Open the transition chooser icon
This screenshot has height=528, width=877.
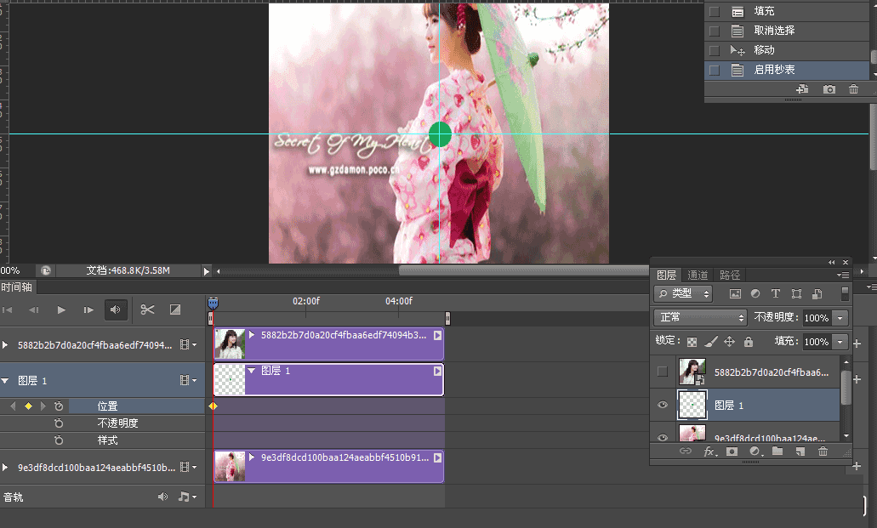(175, 309)
